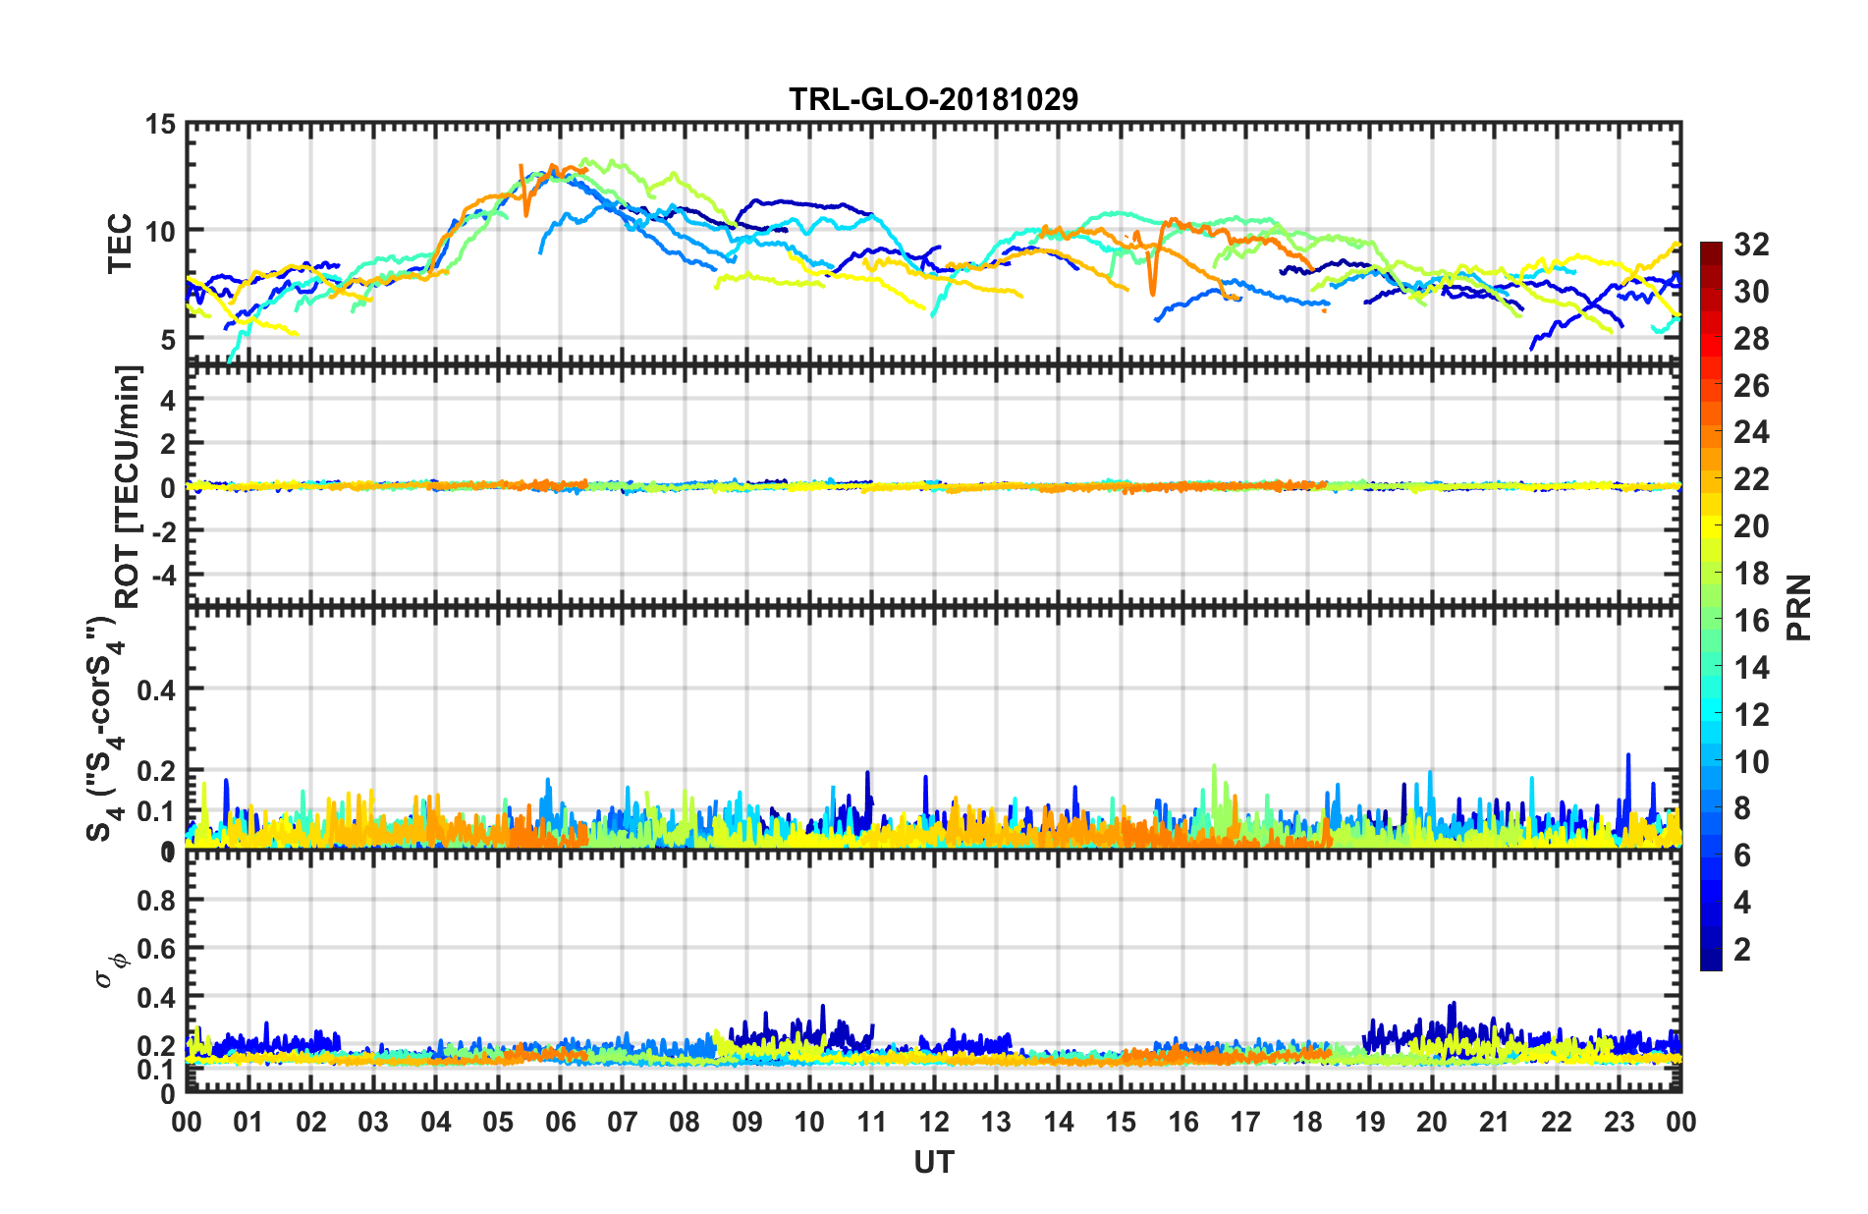The image size is (1868, 1214).
Task: Click the TEC y-axis label
Action: coord(120,244)
